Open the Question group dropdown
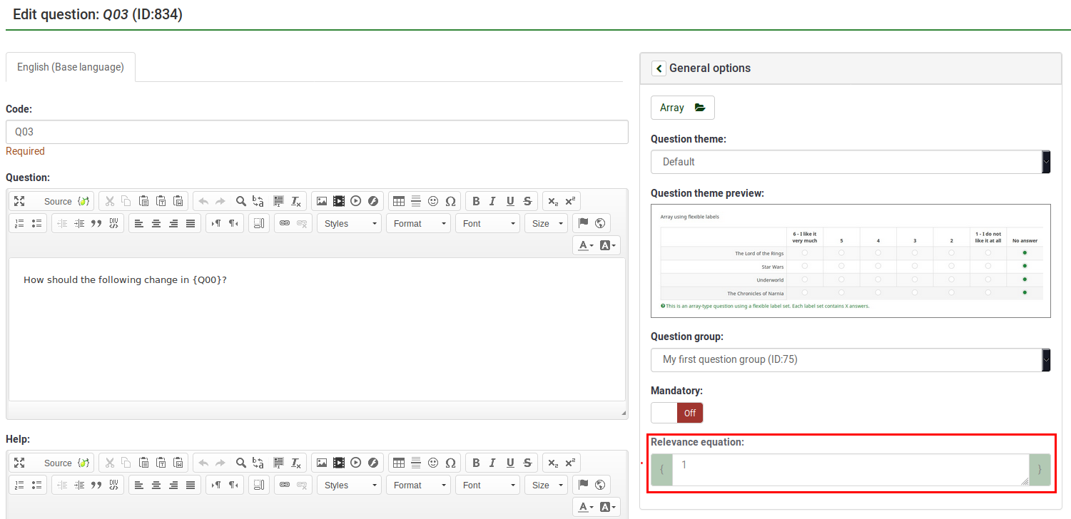 850,360
